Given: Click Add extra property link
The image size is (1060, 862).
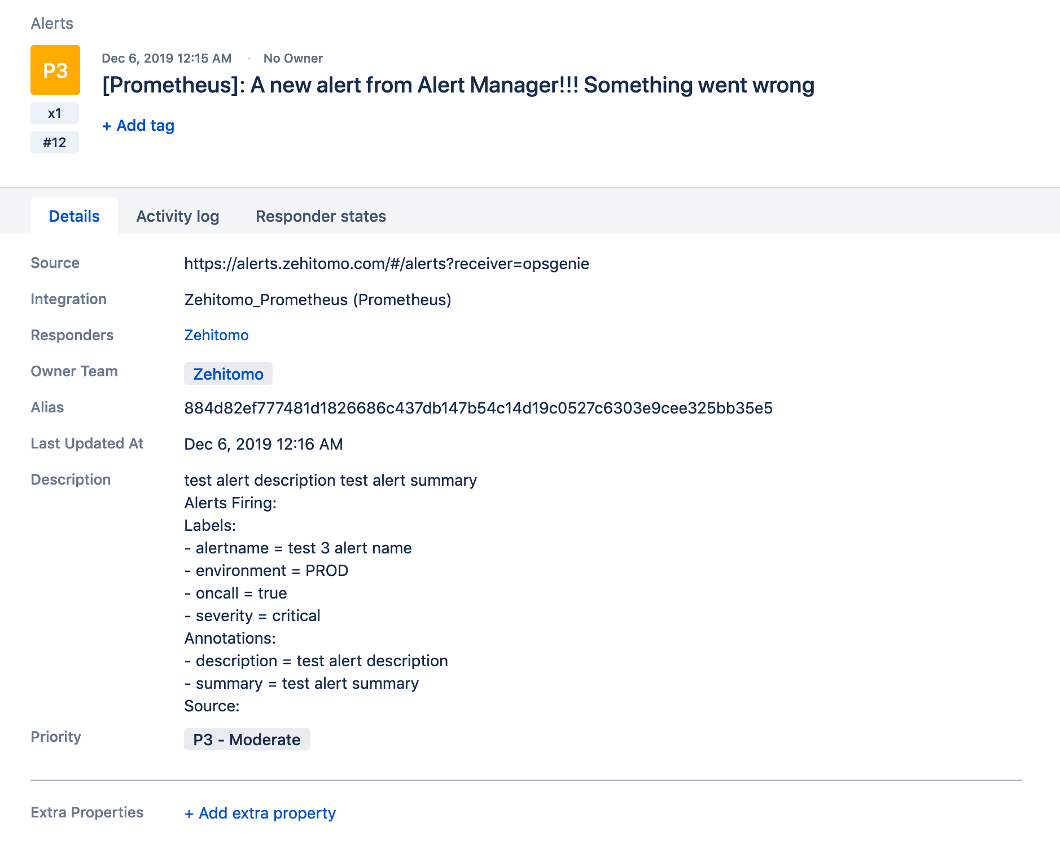Looking at the screenshot, I should tap(260, 813).
